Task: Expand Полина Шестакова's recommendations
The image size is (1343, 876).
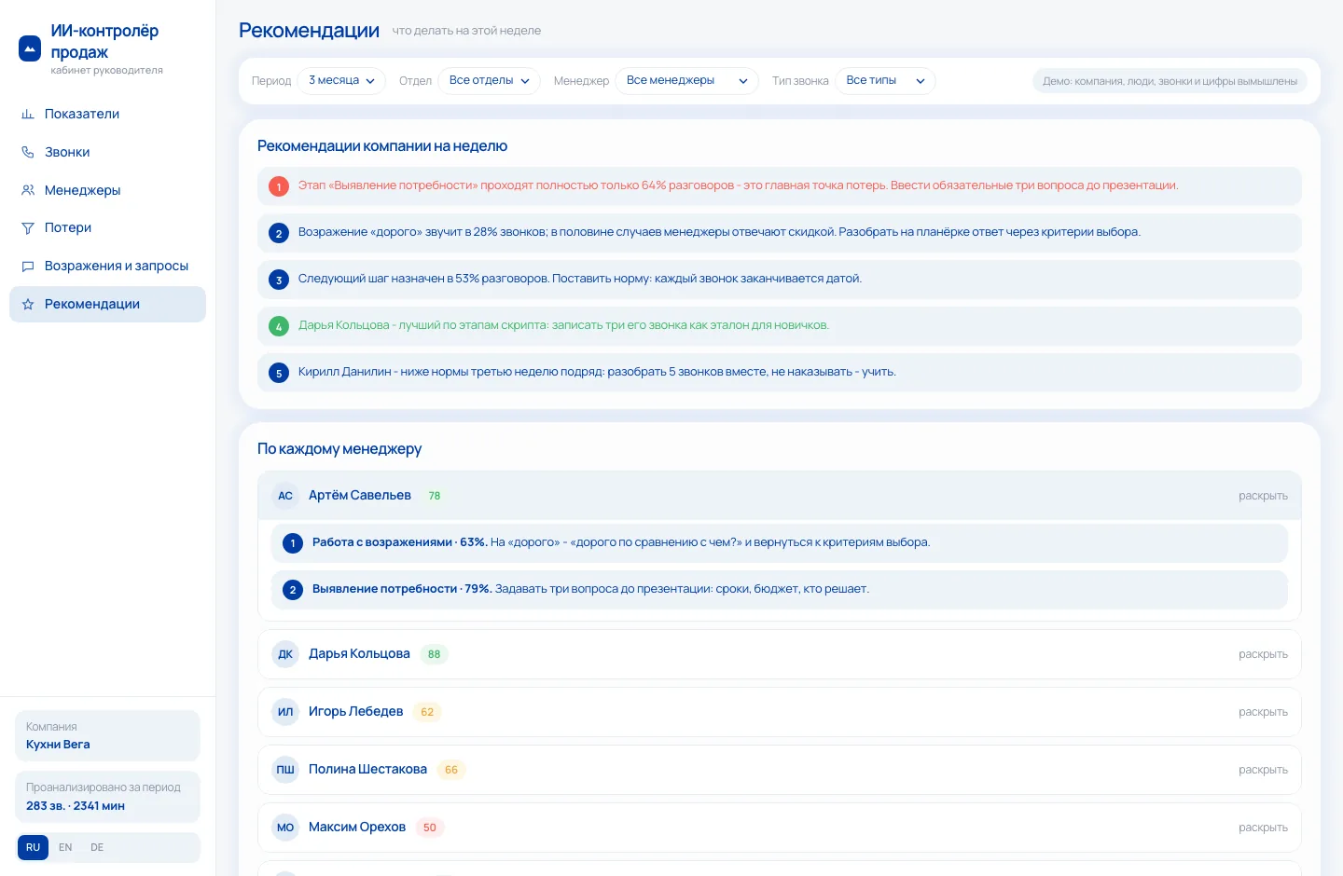Action: (1263, 770)
